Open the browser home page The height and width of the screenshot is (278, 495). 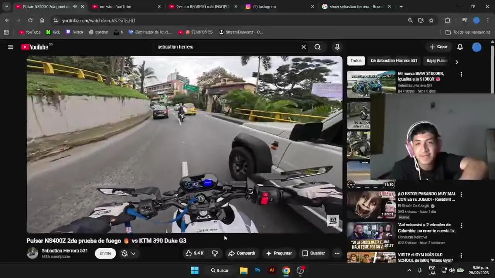click(42, 20)
